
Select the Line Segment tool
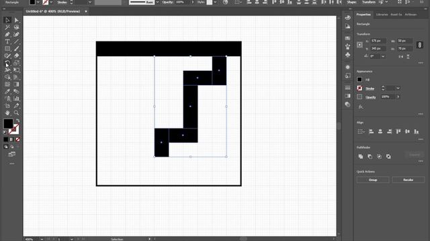tap(16, 42)
